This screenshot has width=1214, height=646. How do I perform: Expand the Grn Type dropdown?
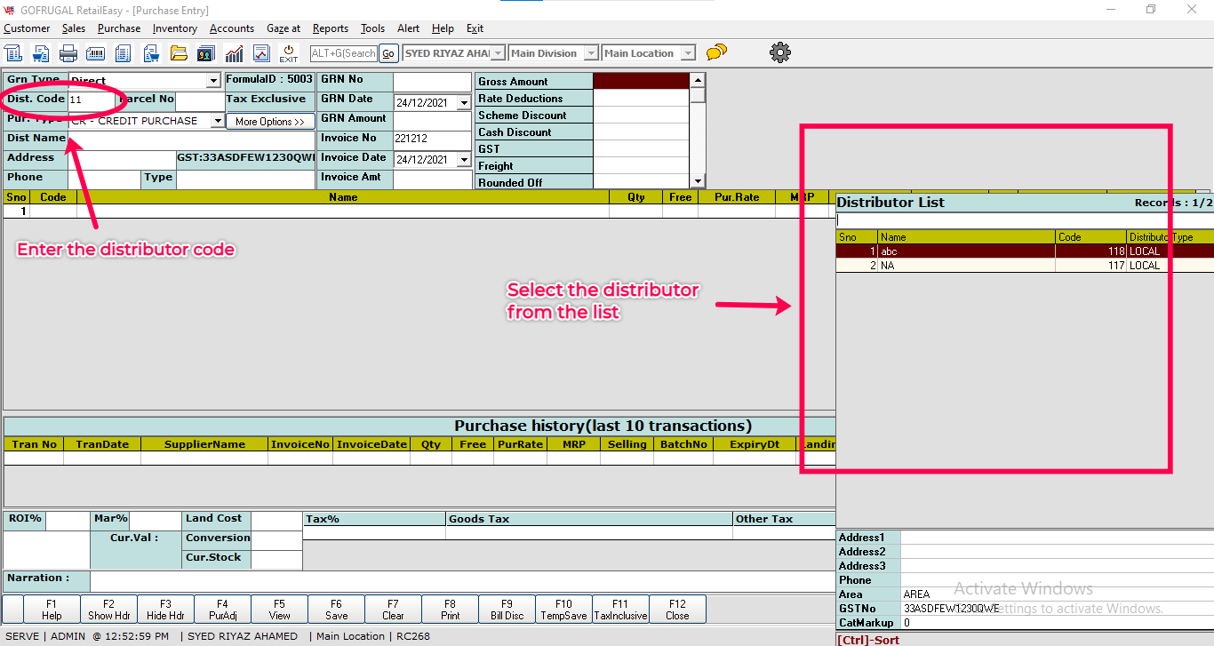click(213, 81)
